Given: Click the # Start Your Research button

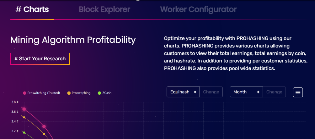Looking at the screenshot, I should coord(40,59).
